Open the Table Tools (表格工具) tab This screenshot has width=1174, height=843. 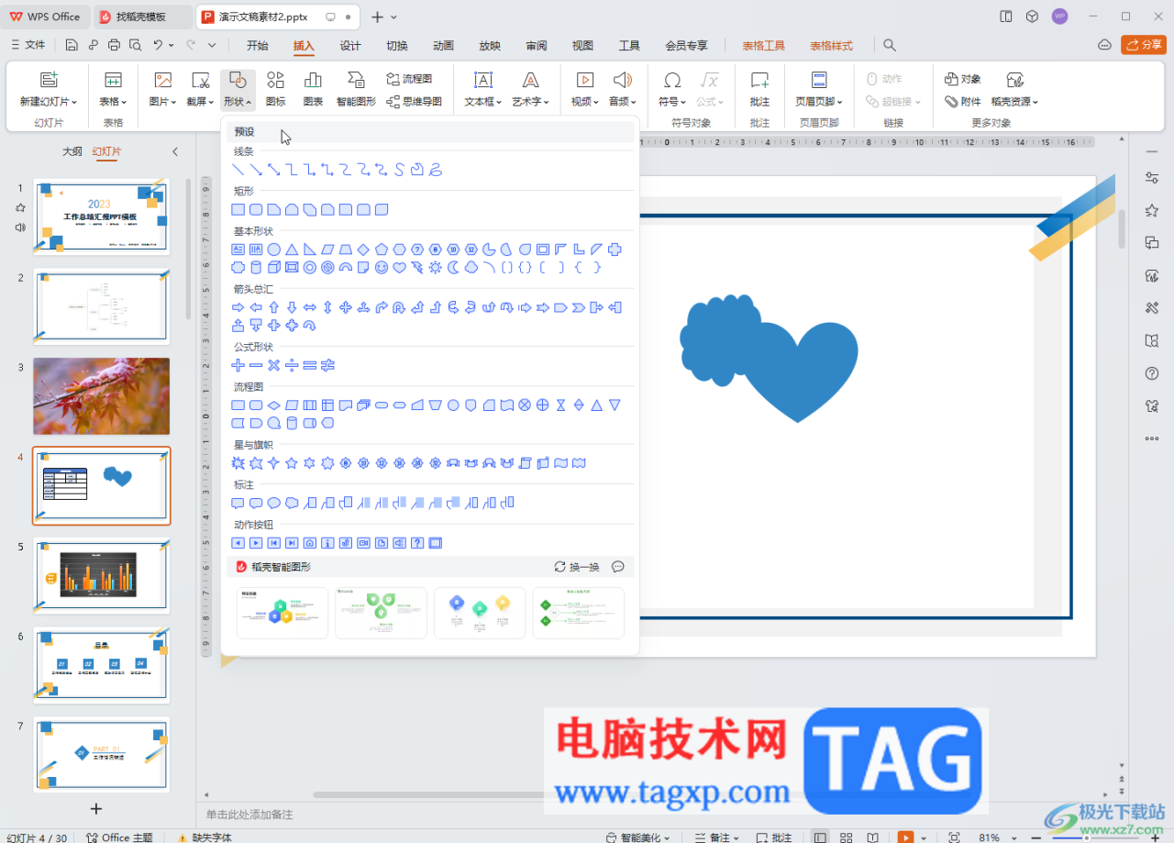764,45
